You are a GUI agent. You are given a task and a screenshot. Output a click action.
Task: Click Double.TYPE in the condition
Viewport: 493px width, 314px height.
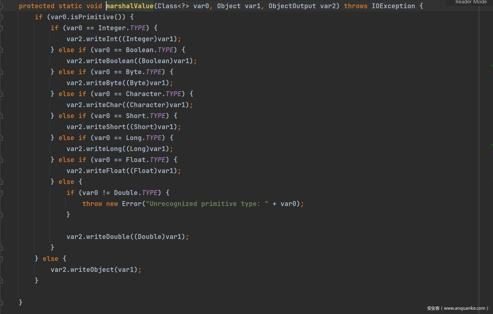pos(136,193)
